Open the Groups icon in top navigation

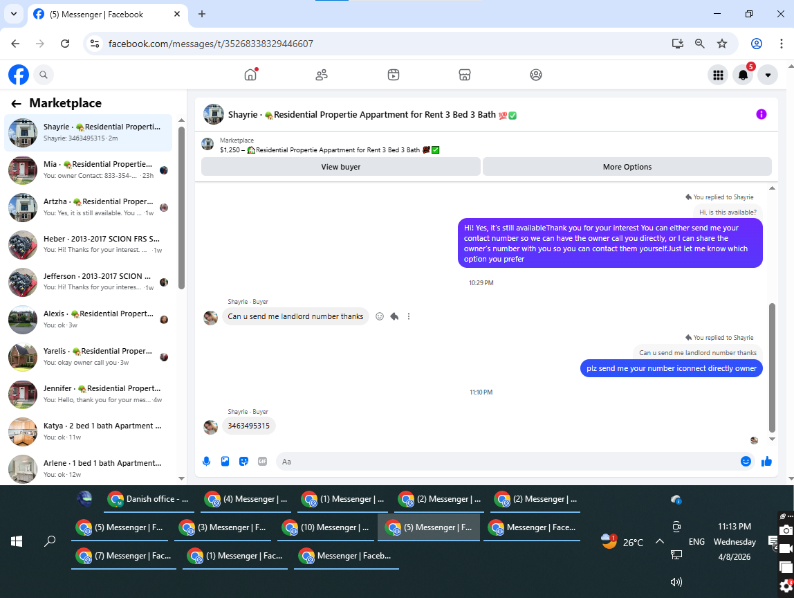(536, 75)
